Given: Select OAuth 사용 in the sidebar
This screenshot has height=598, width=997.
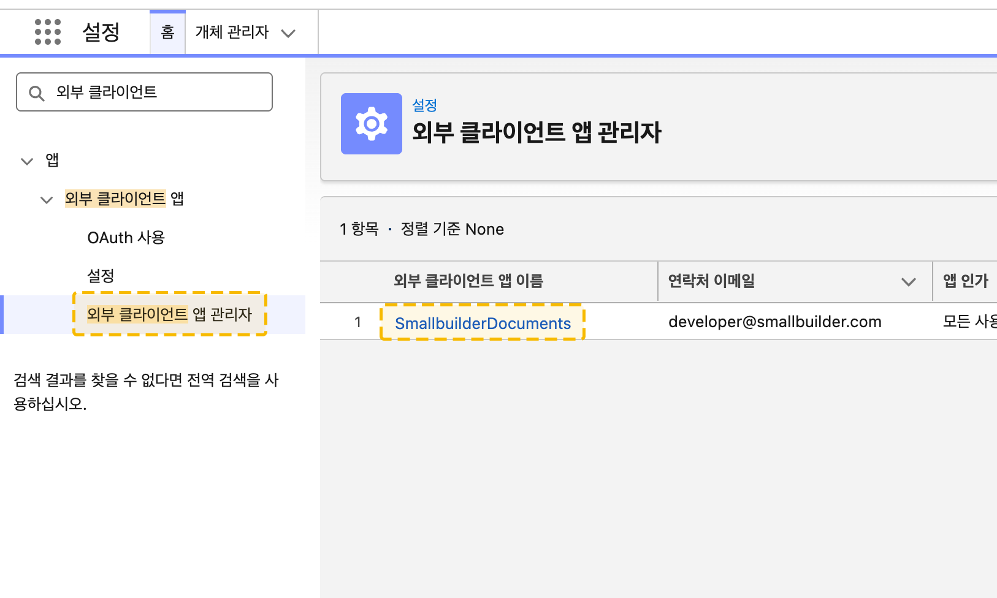Looking at the screenshot, I should click(126, 238).
